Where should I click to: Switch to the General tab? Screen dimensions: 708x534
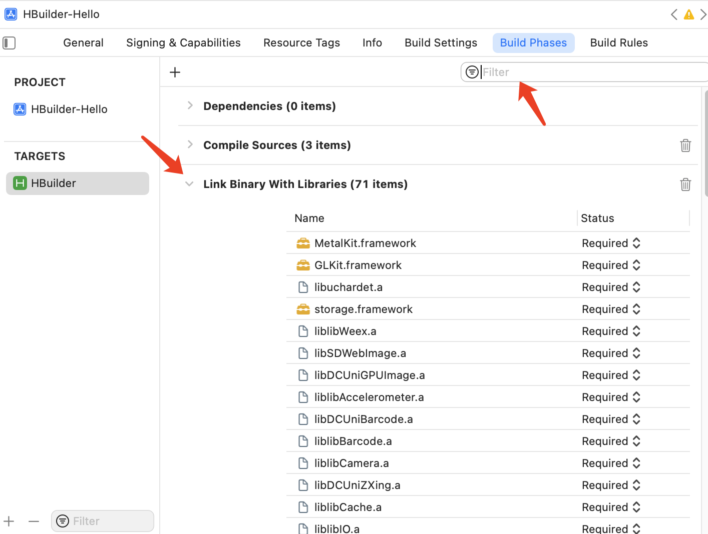(x=83, y=43)
